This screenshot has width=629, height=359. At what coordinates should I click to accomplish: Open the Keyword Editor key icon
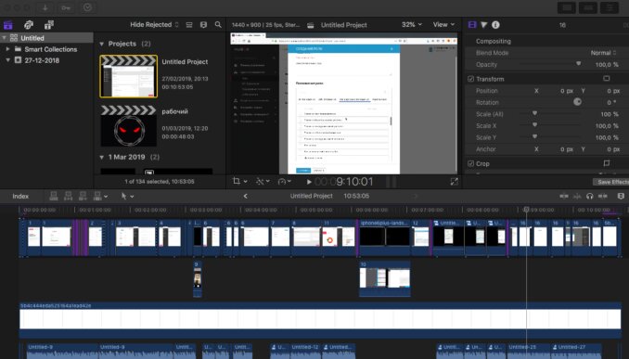pos(66,7)
